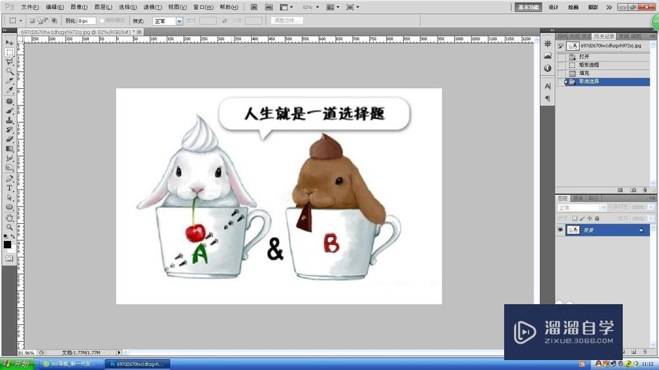Viewport: 659px width, 370px height.
Task: Select the Eyedropper tool
Action: point(9,90)
